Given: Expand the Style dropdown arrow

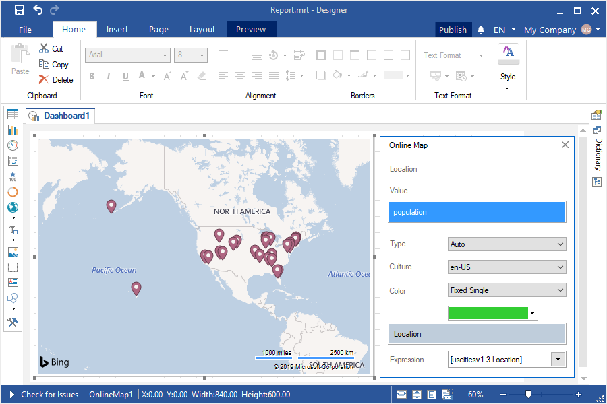Looking at the screenshot, I should coord(507,88).
